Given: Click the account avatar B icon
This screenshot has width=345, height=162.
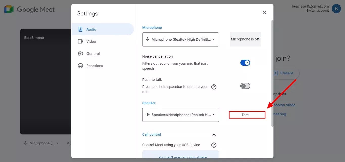Looking at the screenshot, I should pos(336,9).
